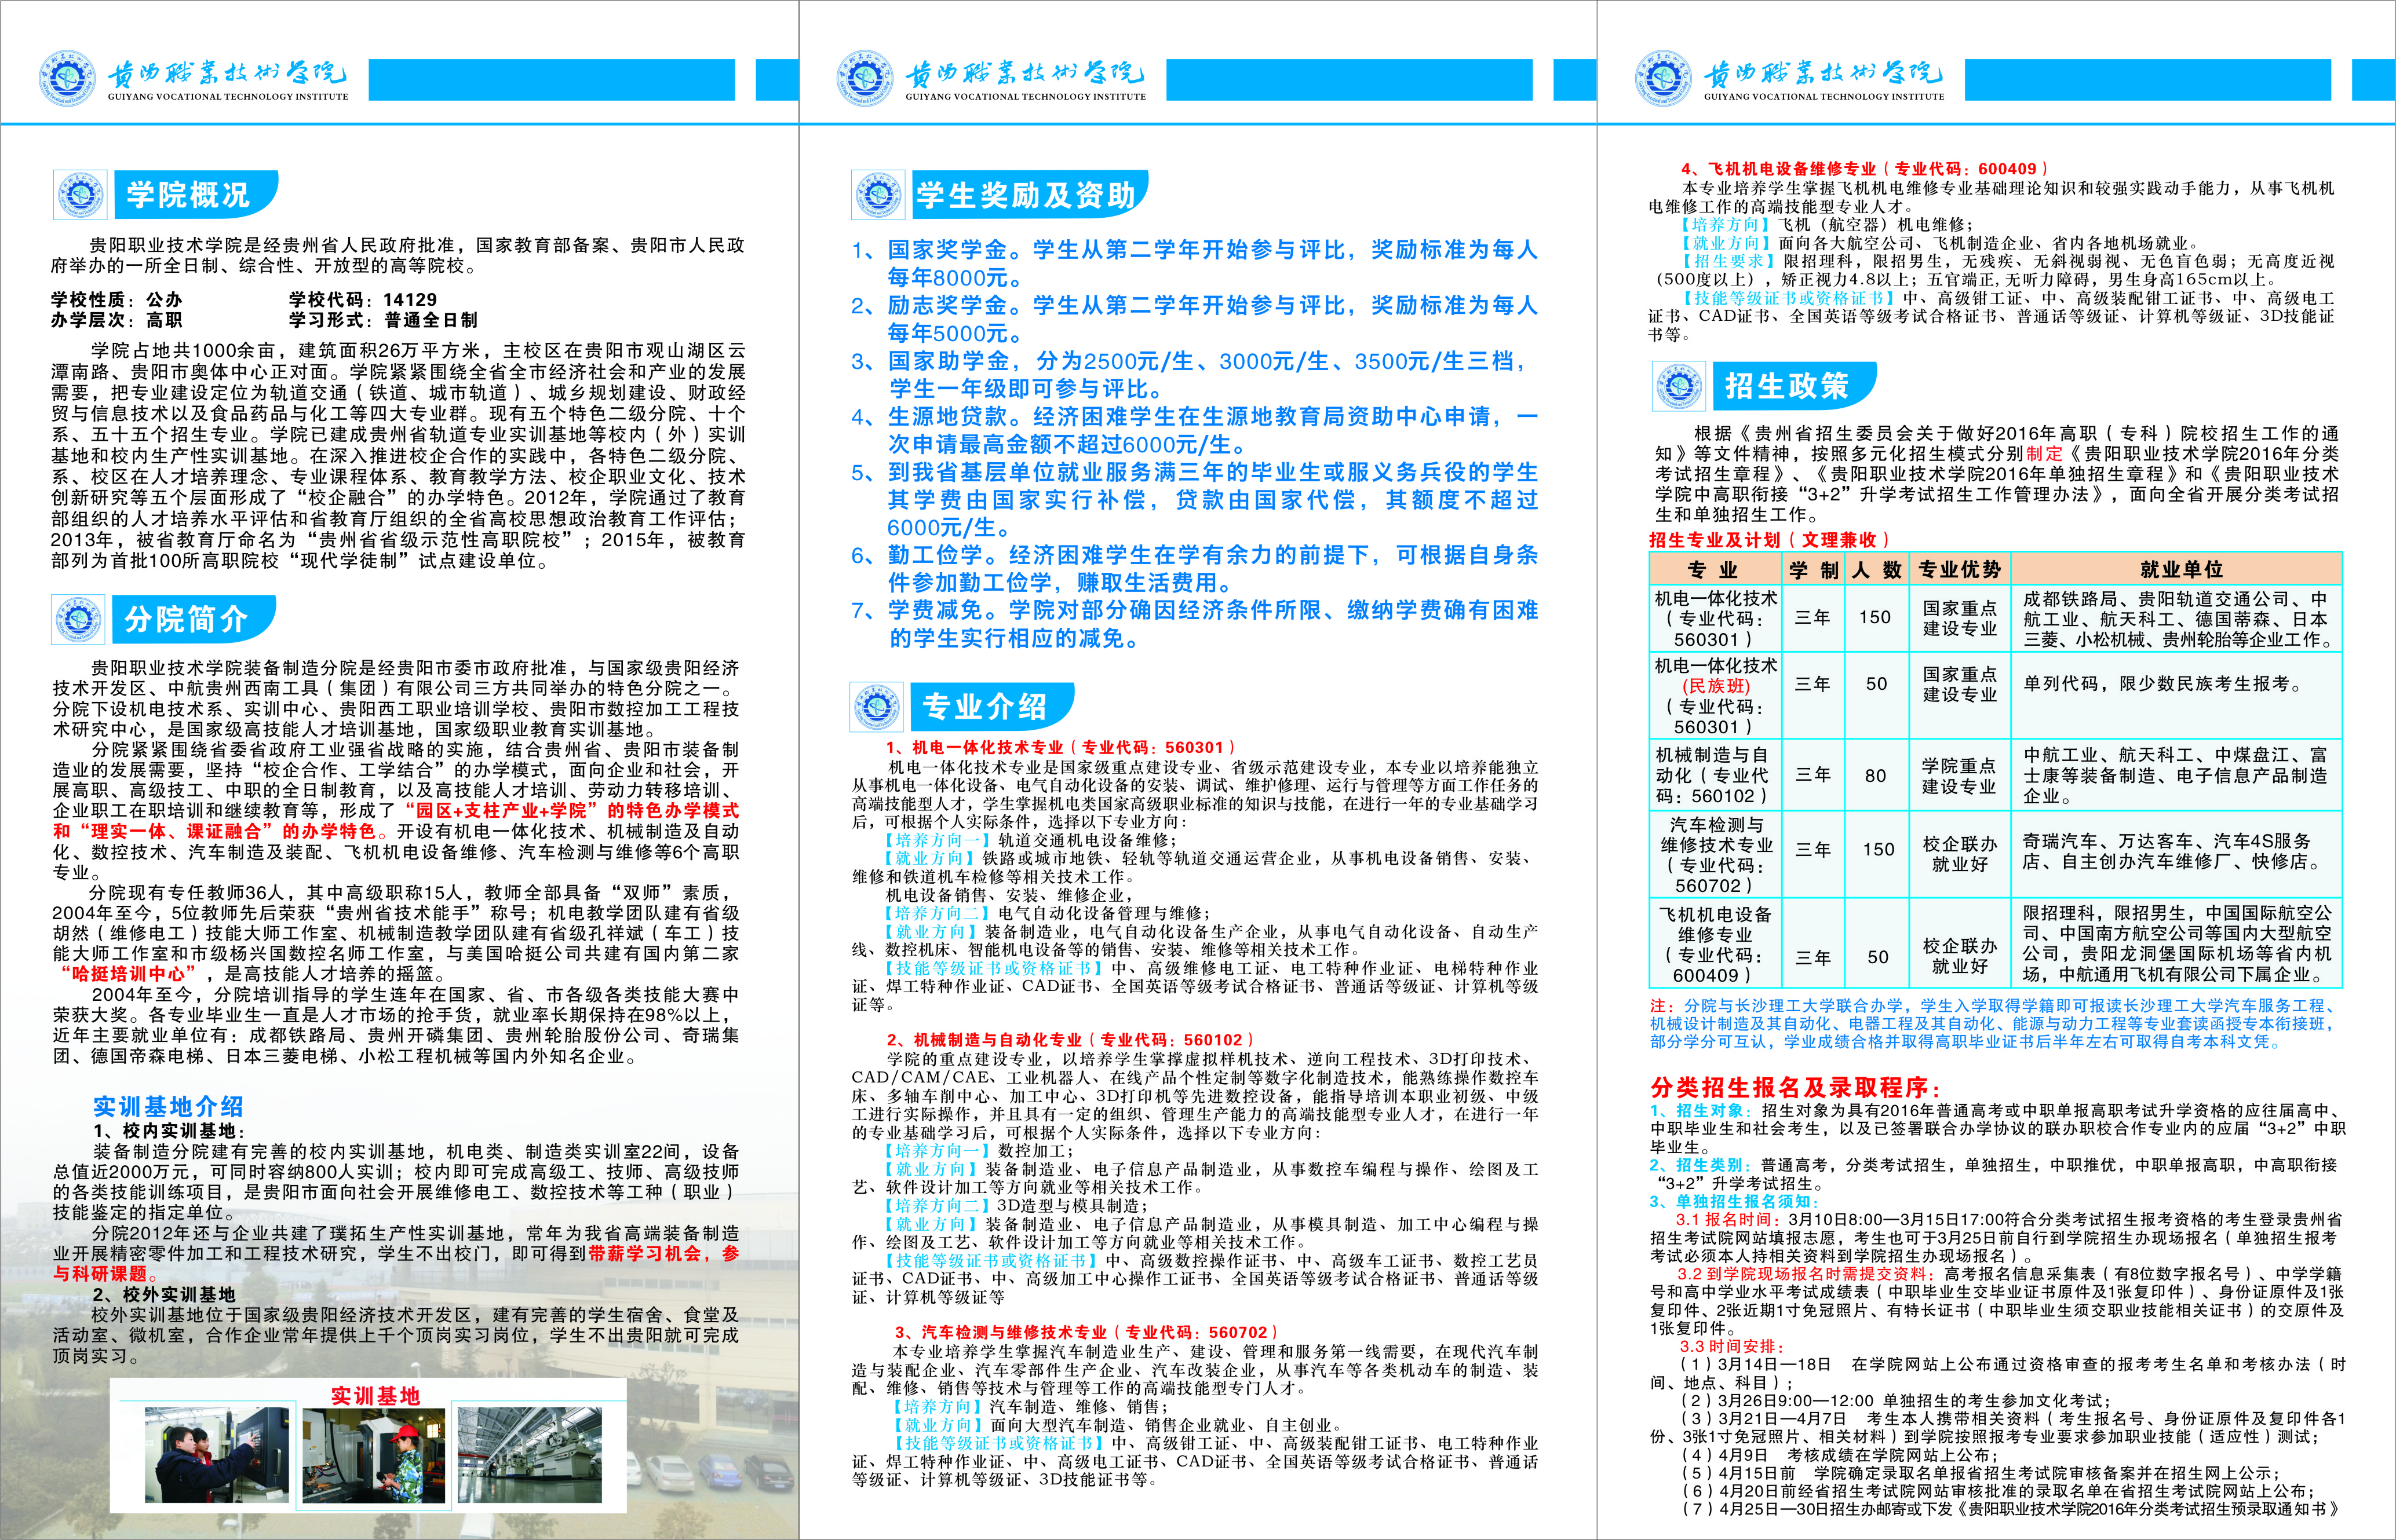This screenshot has height=1540, width=2396.
Task: Click the blue 实训基地介绍 heading
Action: click(168, 1107)
